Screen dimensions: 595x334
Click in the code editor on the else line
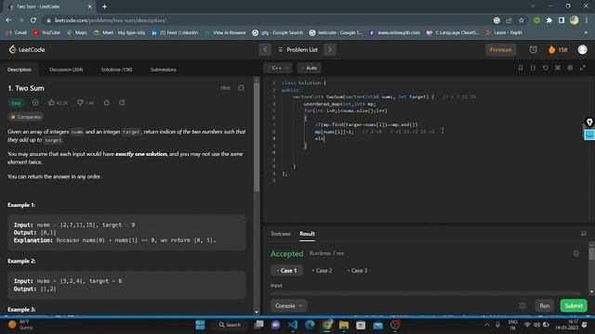click(x=320, y=138)
